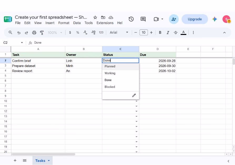
Task: Check the cloud save status icon
Action: point(111,18)
